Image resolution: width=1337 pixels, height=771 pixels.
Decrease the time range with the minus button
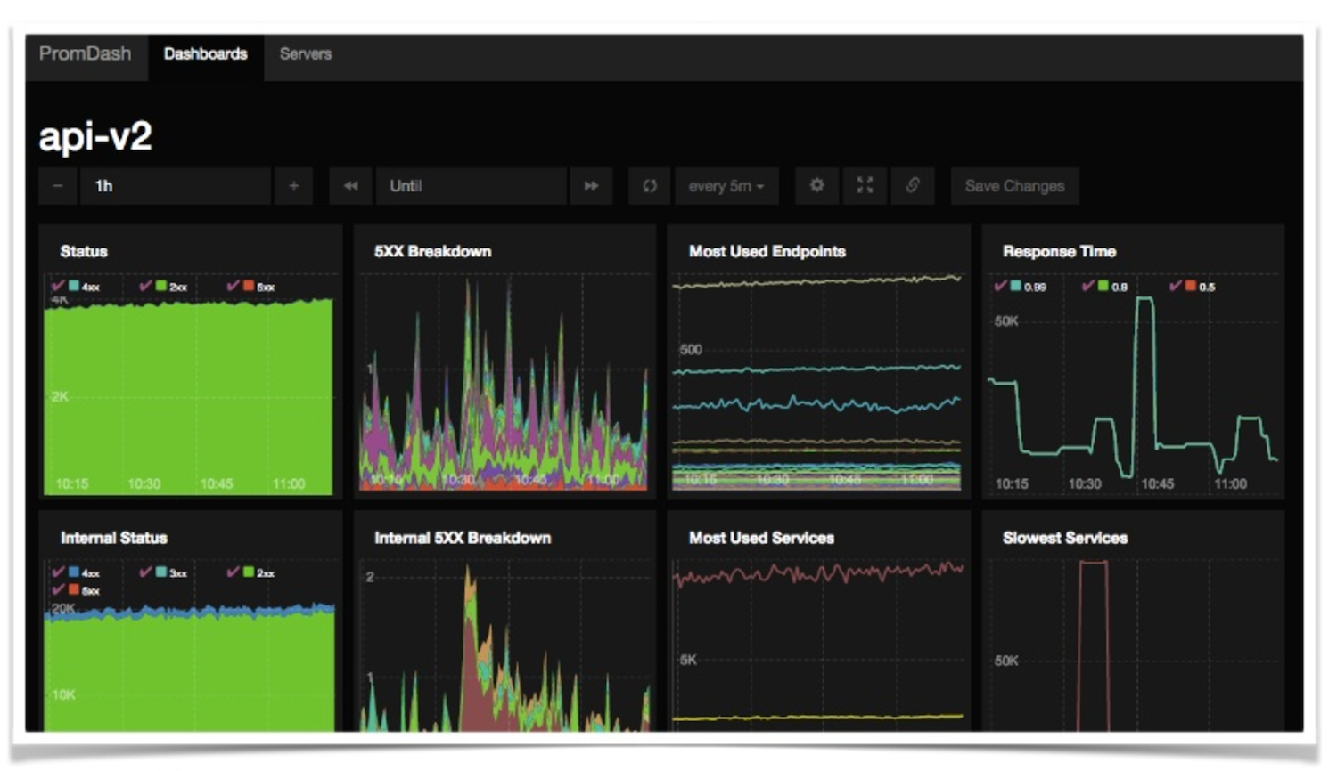[58, 186]
